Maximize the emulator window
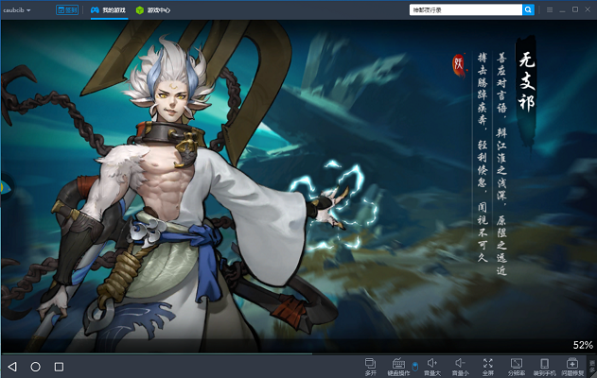This screenshot has height=378, width=597. click(575, 9)
